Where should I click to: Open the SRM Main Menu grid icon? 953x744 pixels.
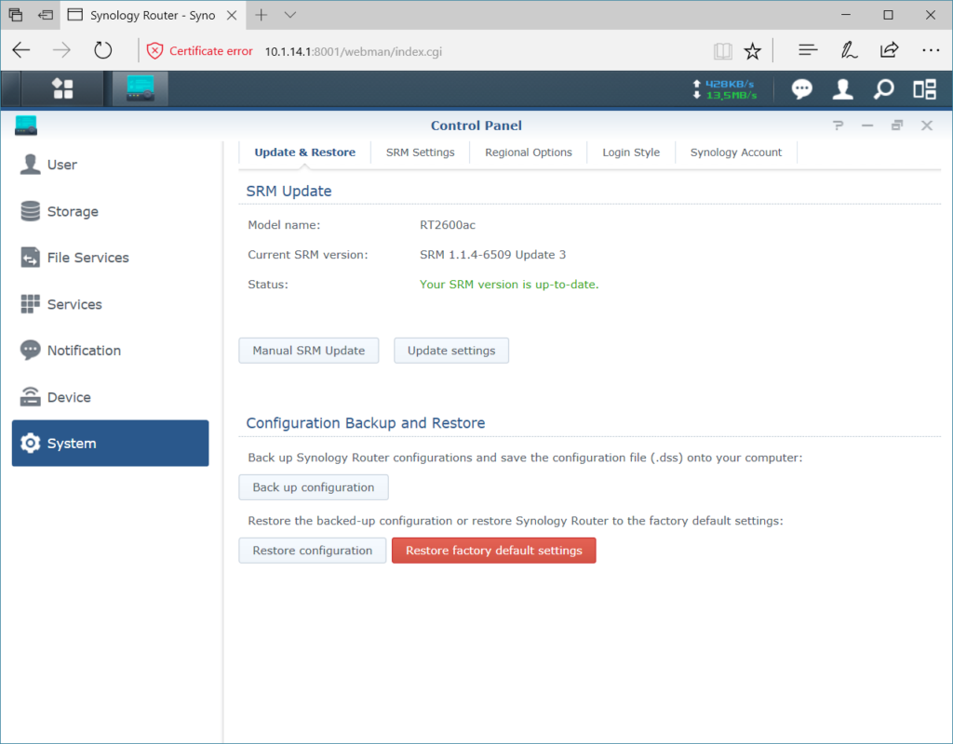click(x=62, y=88)
